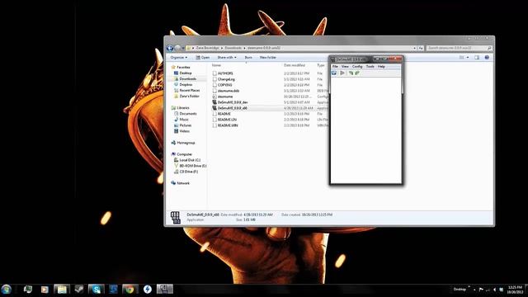
Task: Select Libraries in the navigation pane
Action: 183,108
